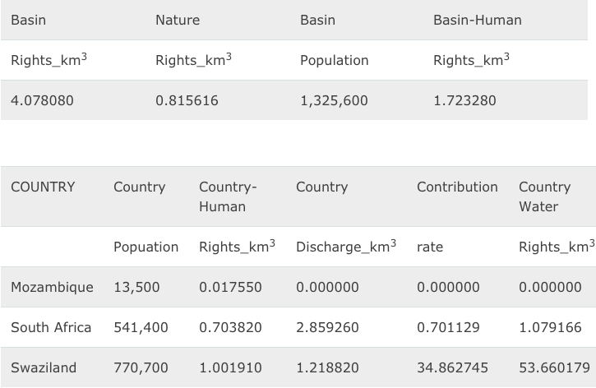Click Mozambique's population value 13,500
The width and height of the screenshot is (596, 388).
136,288
